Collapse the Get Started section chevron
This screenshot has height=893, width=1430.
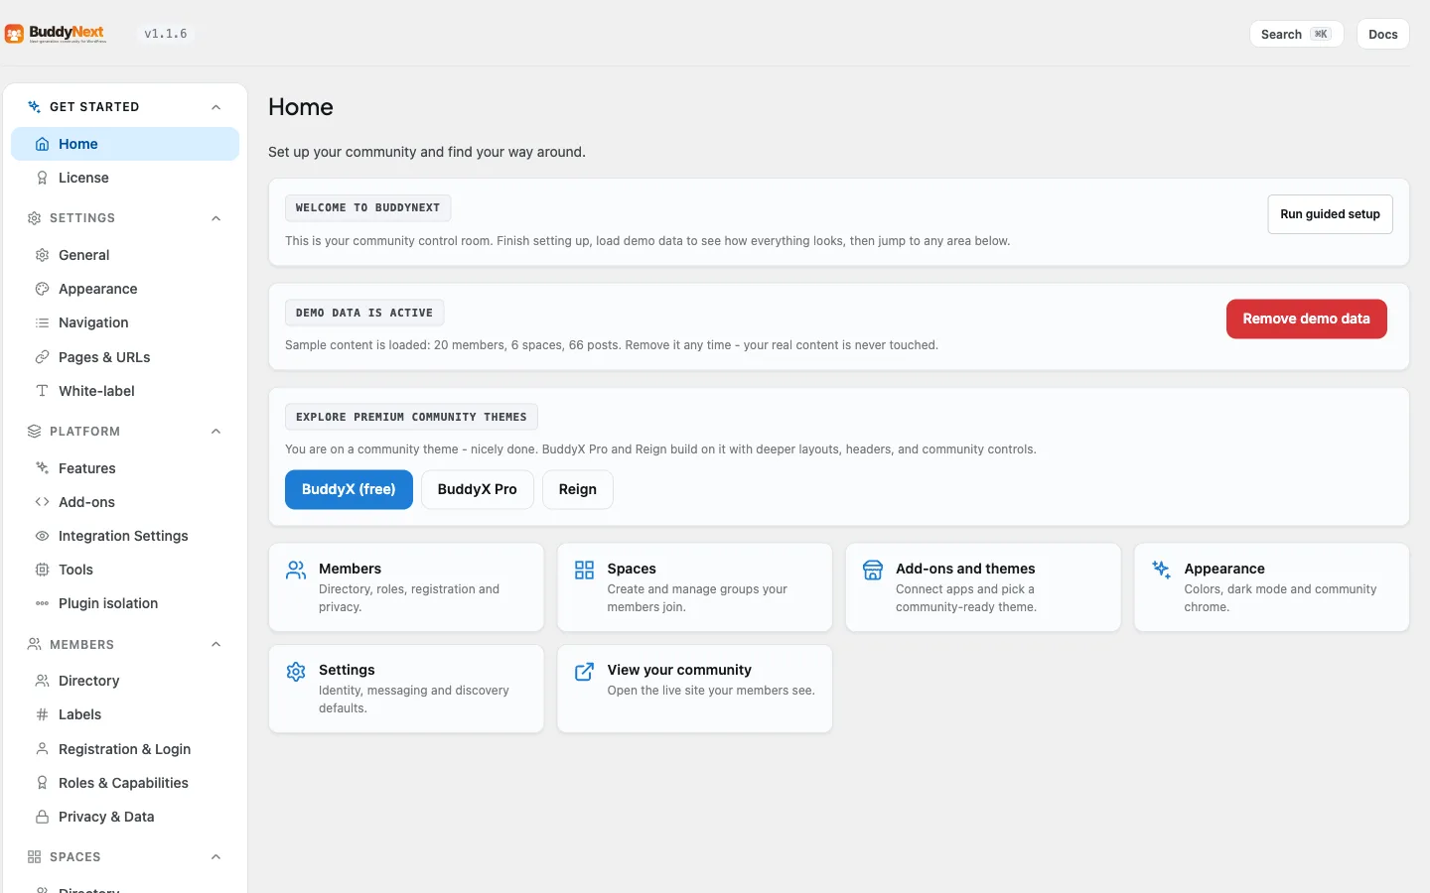pyautogui.click(x=216, y=107)
